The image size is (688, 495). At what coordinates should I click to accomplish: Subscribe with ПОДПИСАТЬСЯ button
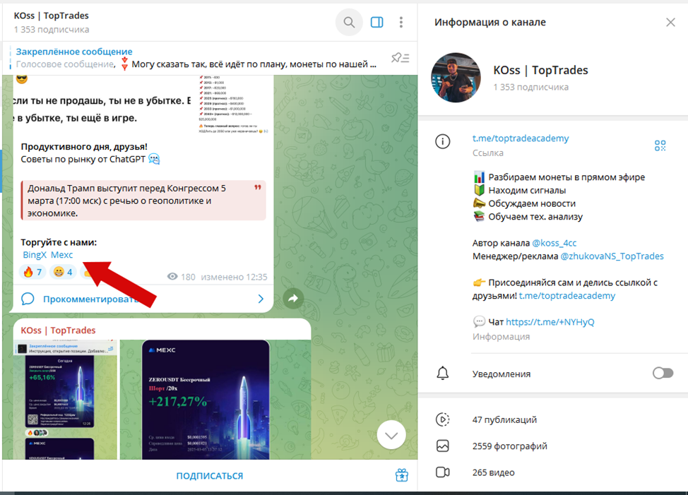209,476
